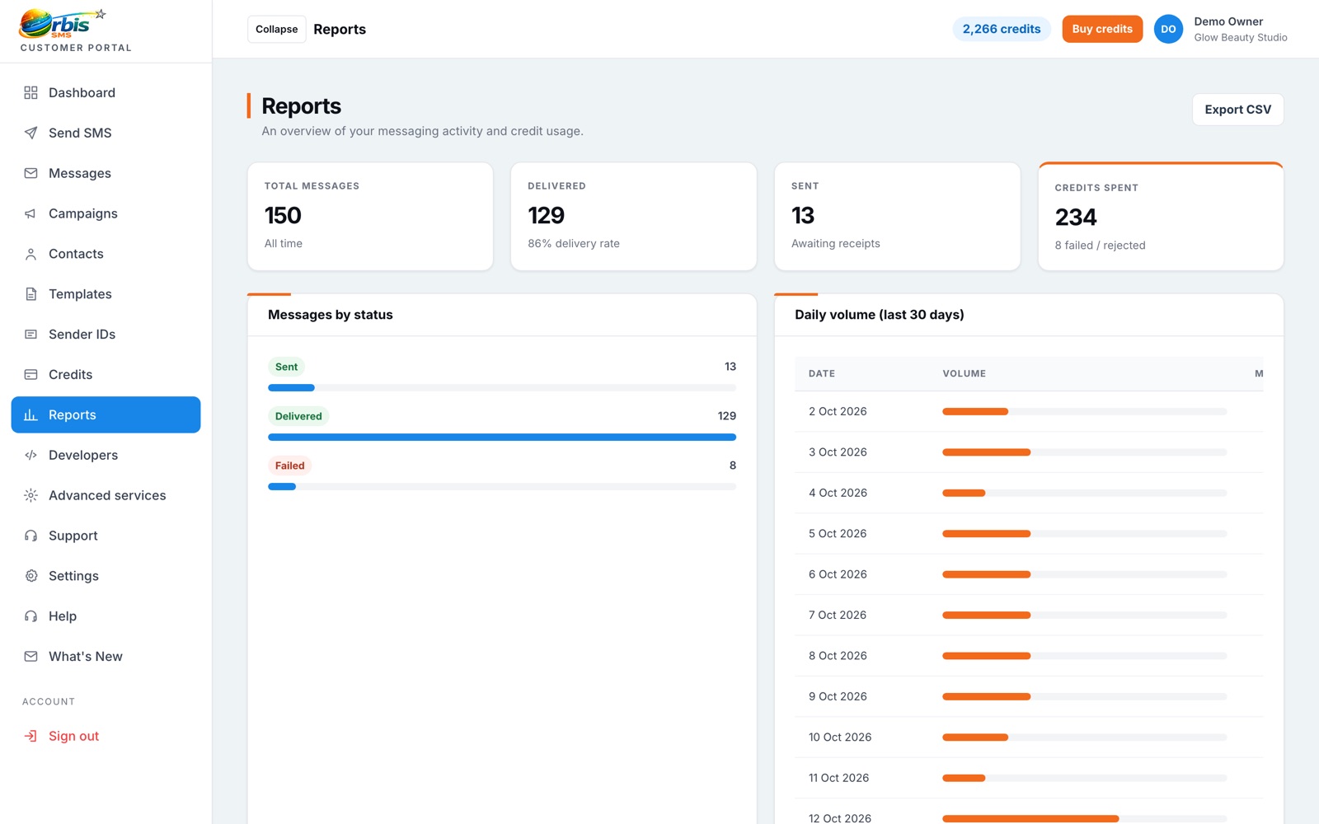Click the Buy credits button
1319x824 pixels.
(x=1102, y=29)
